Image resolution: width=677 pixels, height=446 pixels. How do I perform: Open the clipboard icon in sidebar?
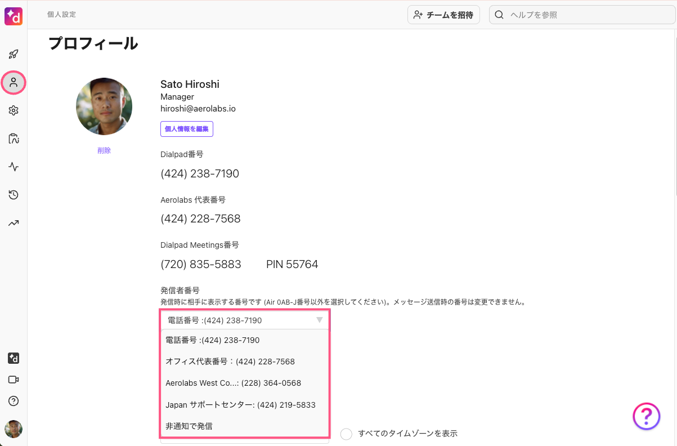point(14,139)
